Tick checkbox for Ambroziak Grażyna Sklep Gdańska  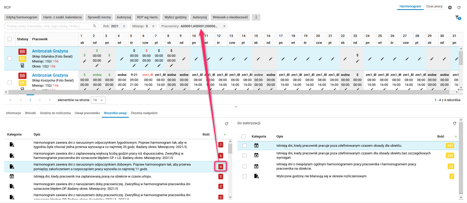(x=10, y=58)
